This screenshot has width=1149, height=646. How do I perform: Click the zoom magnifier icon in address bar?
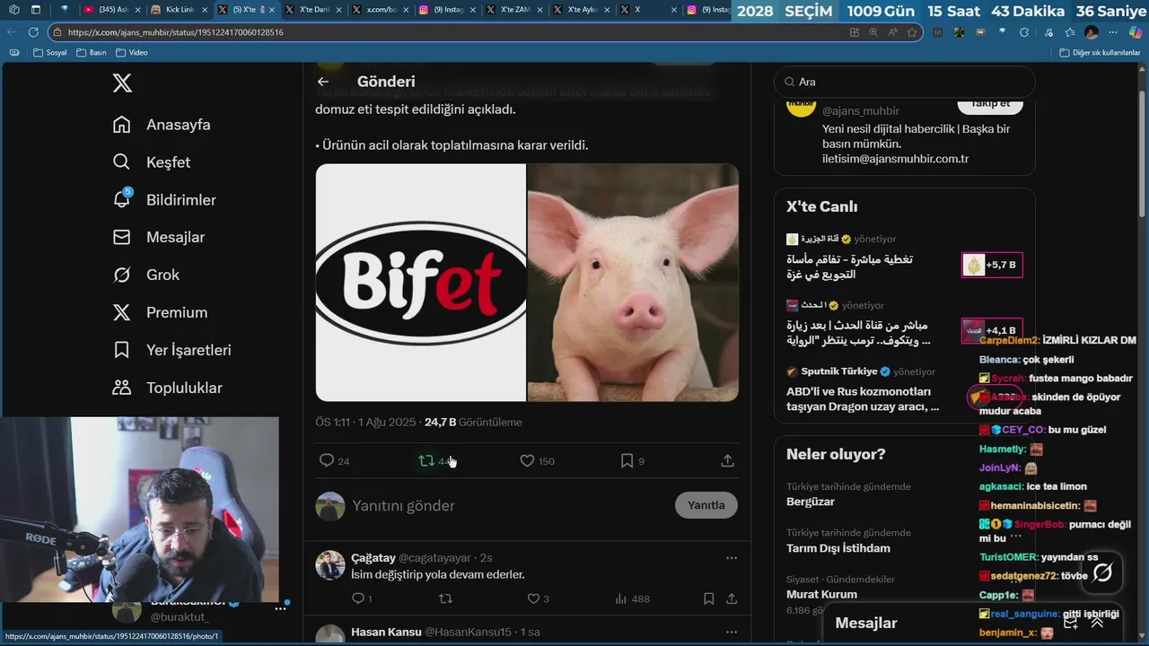point(873,32)
